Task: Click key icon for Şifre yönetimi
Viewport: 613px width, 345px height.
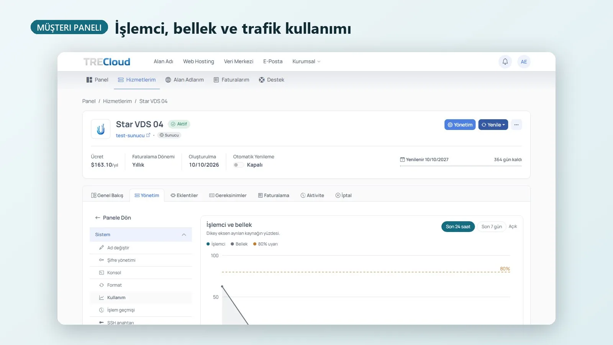Action: (x=102, y=260)
